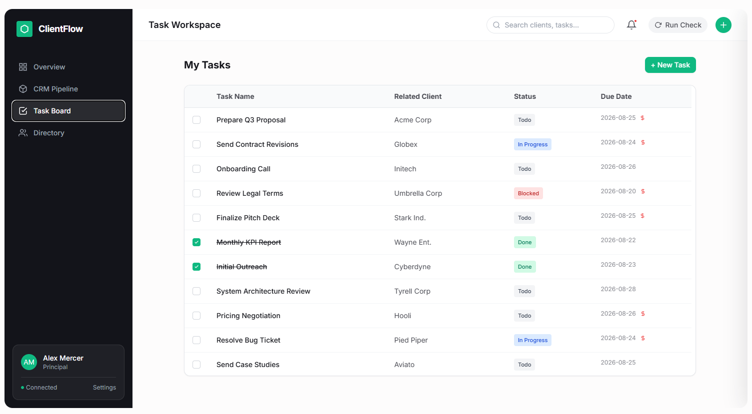Image resolution: width=752 pixels, height=414 pixels.
Task: Click the Todo status of Pricing Negotiation
Action: click(x=524, y=316)
